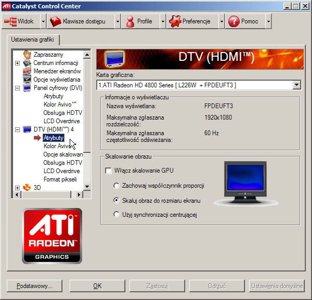Confirm with the OK button

click(97, 286)
